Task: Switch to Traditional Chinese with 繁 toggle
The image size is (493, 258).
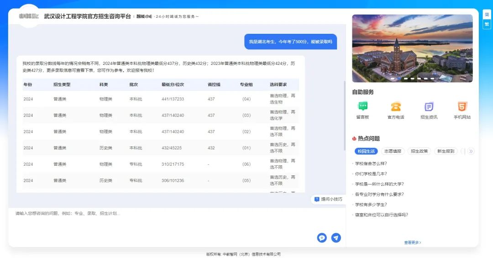Action: tap(487, 24)
